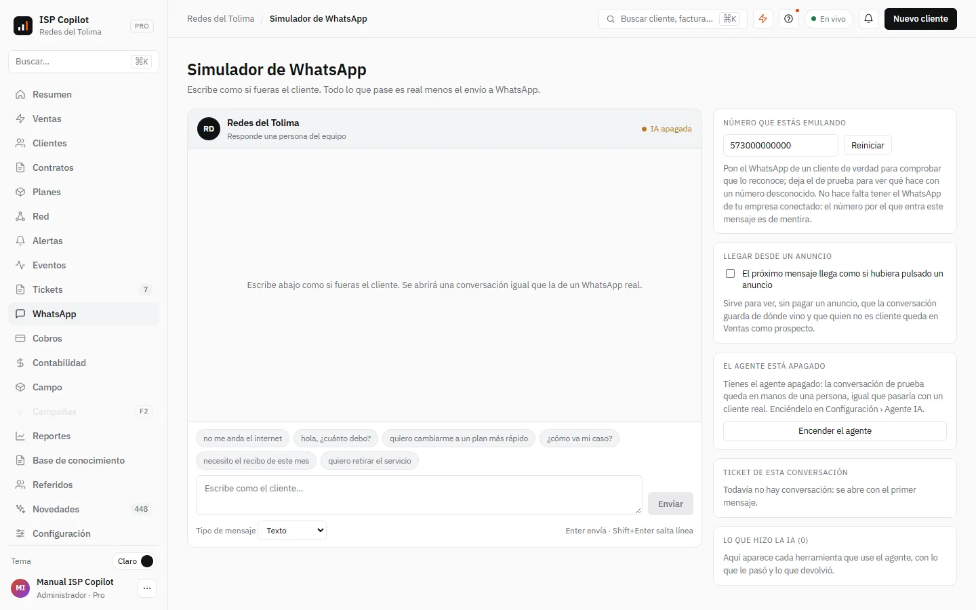Open the Tipo de mensaje Texto dropdown

tap(292, 531)
